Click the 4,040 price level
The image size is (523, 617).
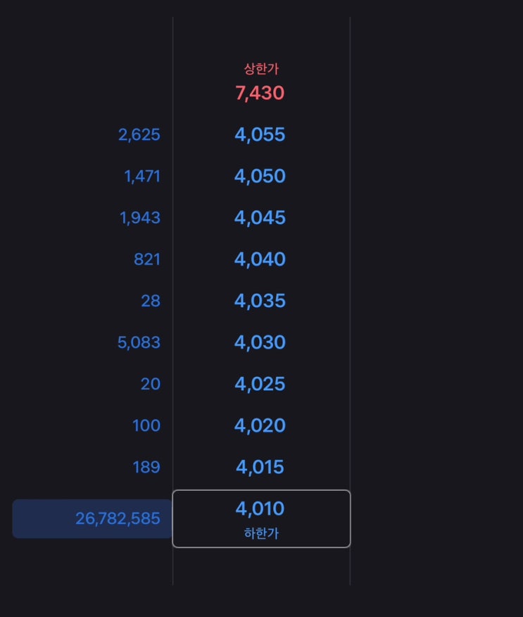(260, 259)
